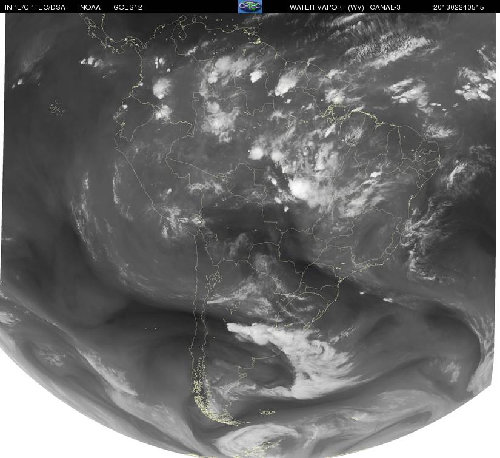Click the WATER VAPOR title text

coord(316,7)
